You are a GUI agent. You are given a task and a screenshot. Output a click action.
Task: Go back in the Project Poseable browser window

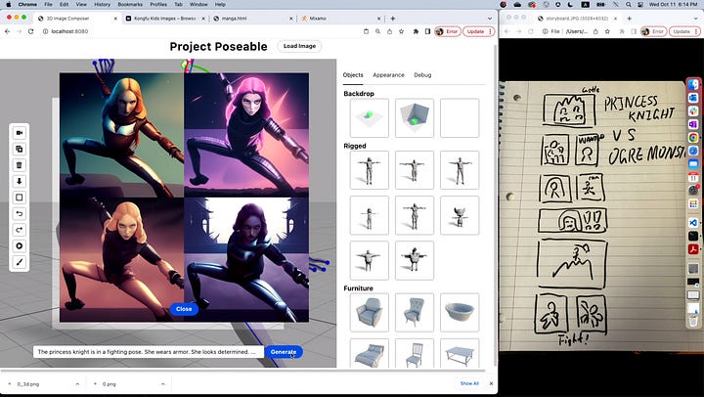pyautogui.click(x=7, y=31)
